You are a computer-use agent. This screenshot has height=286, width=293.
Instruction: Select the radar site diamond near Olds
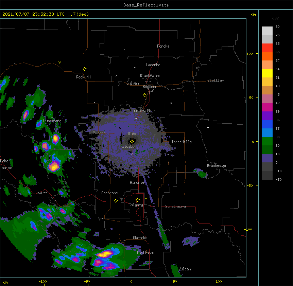coord(132,142)
